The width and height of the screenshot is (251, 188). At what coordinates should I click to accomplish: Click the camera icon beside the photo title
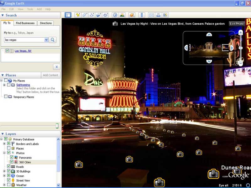[x=115, y=24]
